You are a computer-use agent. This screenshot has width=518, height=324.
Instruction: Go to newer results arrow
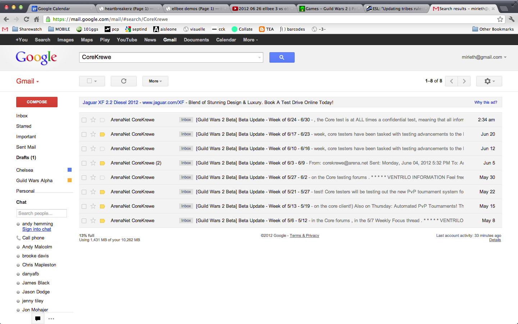[x=451, y=81]
